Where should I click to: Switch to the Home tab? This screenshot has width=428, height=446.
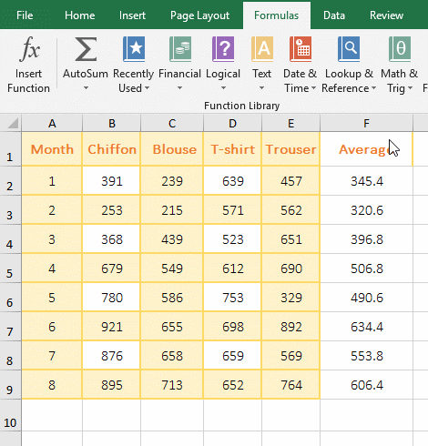coord(80,15)
